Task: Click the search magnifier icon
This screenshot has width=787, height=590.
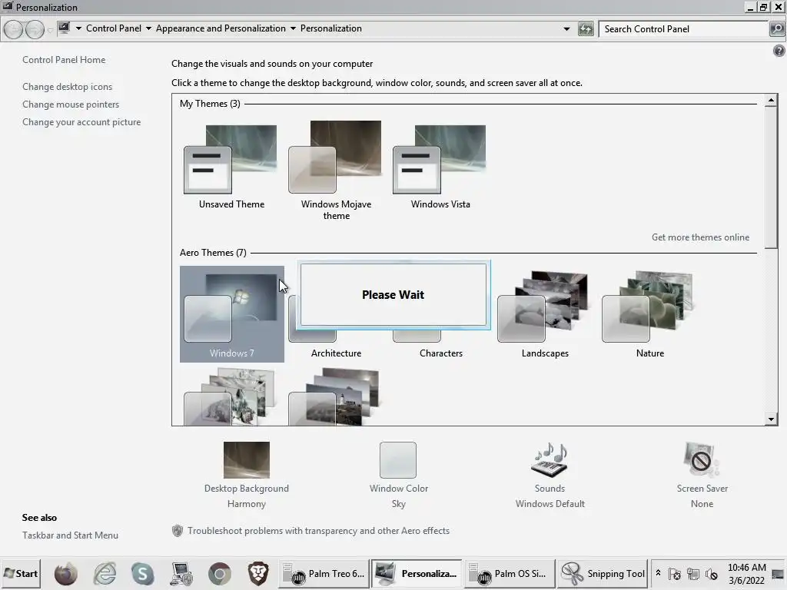Action: tap(777, 29)
